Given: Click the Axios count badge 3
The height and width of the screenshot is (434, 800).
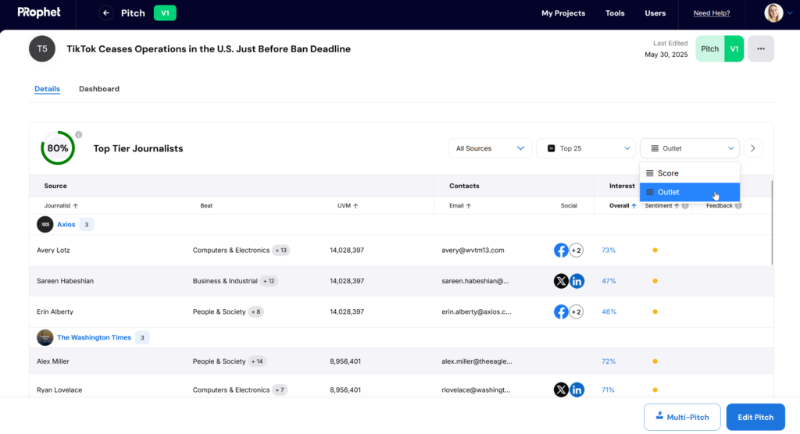Looking at the screenshot, I should click(x=86, y=224).
